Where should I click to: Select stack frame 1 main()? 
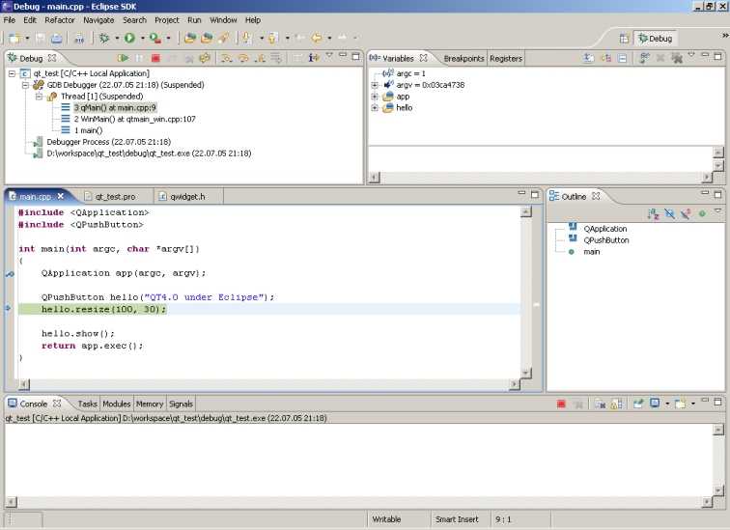(89, 130)
